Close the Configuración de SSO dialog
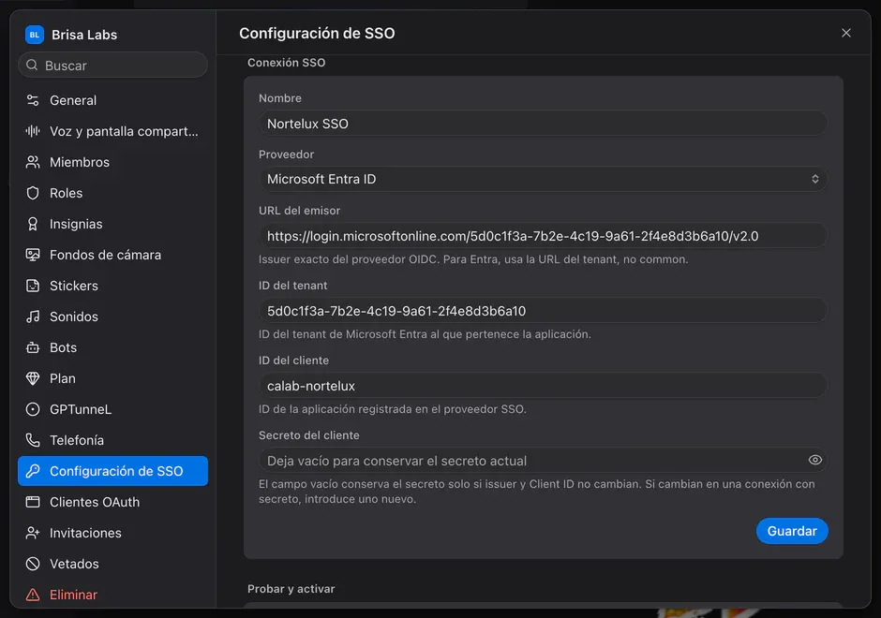 coord(845,33)
